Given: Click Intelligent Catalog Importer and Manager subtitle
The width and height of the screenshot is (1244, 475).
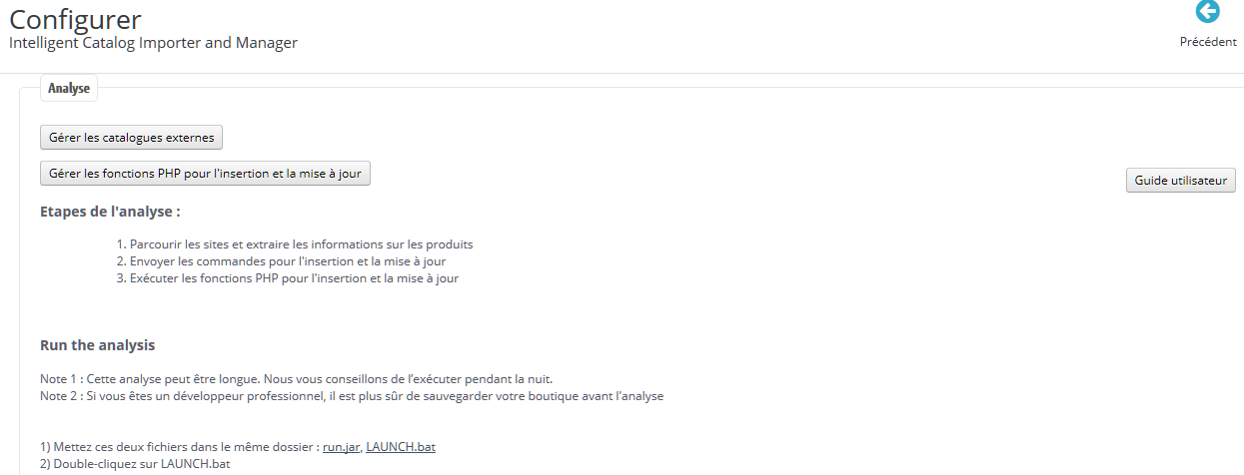Looking at the screenshot, I should coord(153,43).
